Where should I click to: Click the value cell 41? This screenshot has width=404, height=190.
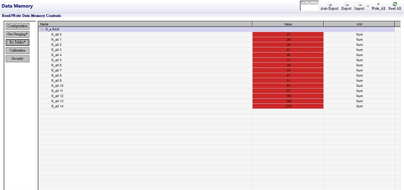[288, 50]
